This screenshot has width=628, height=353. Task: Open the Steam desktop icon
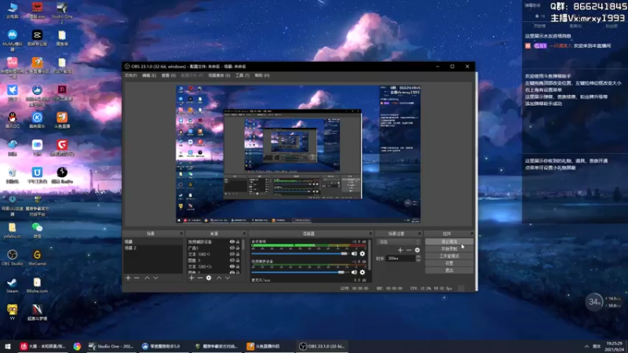coord(13,285)
